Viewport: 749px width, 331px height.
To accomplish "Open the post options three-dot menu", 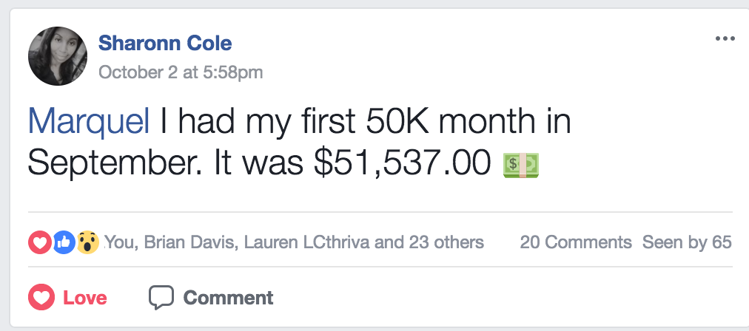I will (725, 39).
